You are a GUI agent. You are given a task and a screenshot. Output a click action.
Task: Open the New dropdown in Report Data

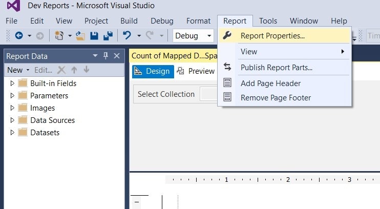pos(17,70)
